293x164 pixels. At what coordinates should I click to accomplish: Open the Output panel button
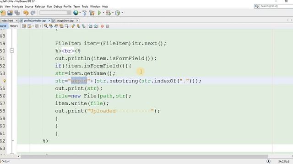pos(5,161)
